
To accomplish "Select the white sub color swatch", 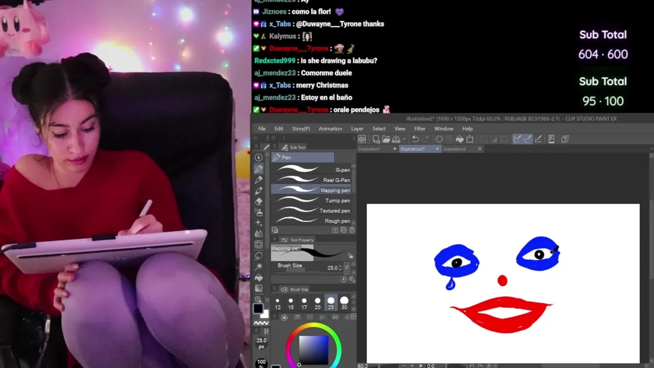I will pyautogui.click(x=265, y=314).
